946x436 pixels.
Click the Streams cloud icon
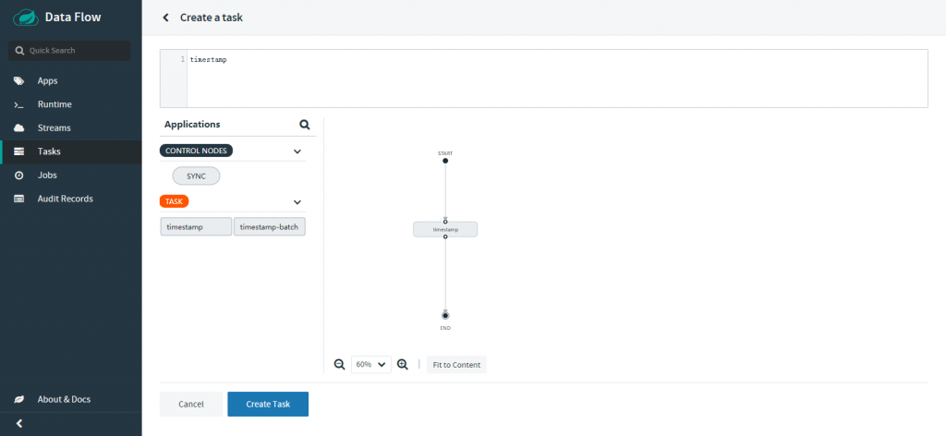pyautogui.click(x=18, y=127)
